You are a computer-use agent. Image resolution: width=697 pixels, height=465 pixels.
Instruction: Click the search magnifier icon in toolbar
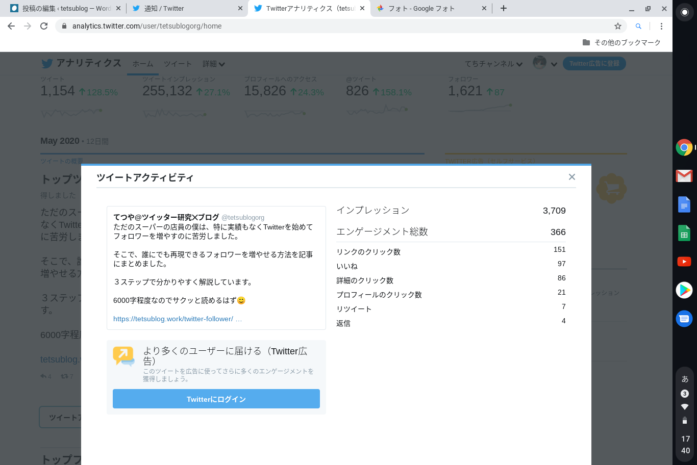(x=638, y=26)
